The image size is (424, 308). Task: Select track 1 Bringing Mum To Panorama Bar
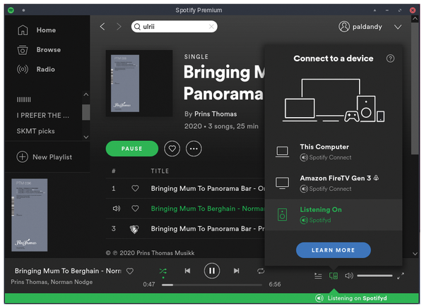[208, 188]
